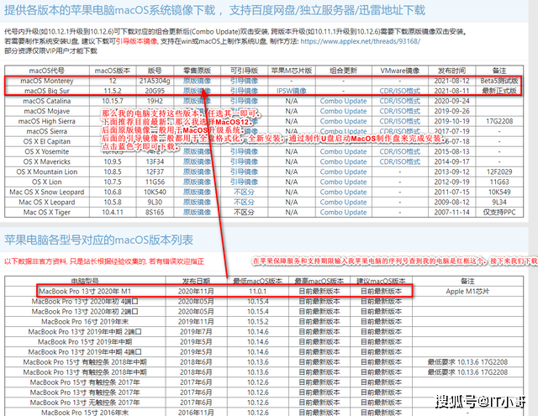The image size is (538, 416).
Task: Open 原版镜像 link for OS X Mavericks
Action: click(x=197, y=162)
